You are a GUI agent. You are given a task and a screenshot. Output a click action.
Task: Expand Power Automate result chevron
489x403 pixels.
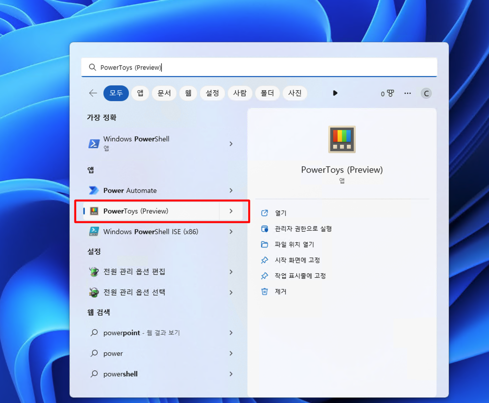[231, 190]
